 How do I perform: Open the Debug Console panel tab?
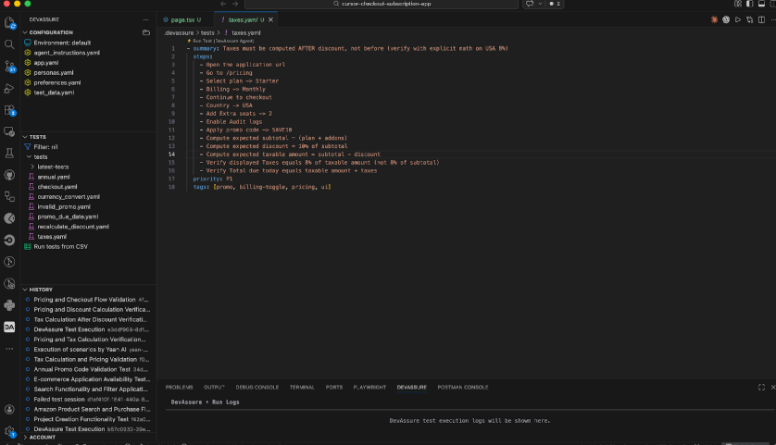click(x=257, y=387)
